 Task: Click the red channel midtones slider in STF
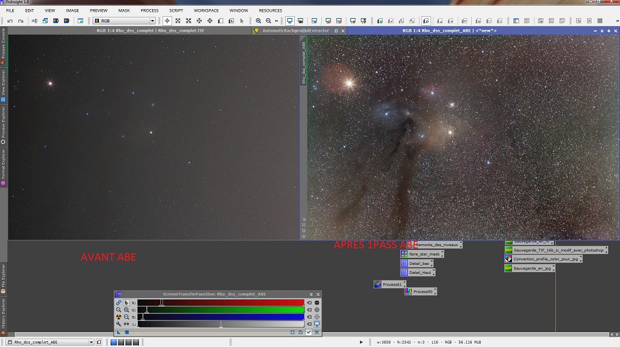[162, 302]
